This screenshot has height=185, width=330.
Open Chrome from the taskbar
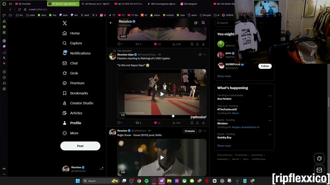139,181
